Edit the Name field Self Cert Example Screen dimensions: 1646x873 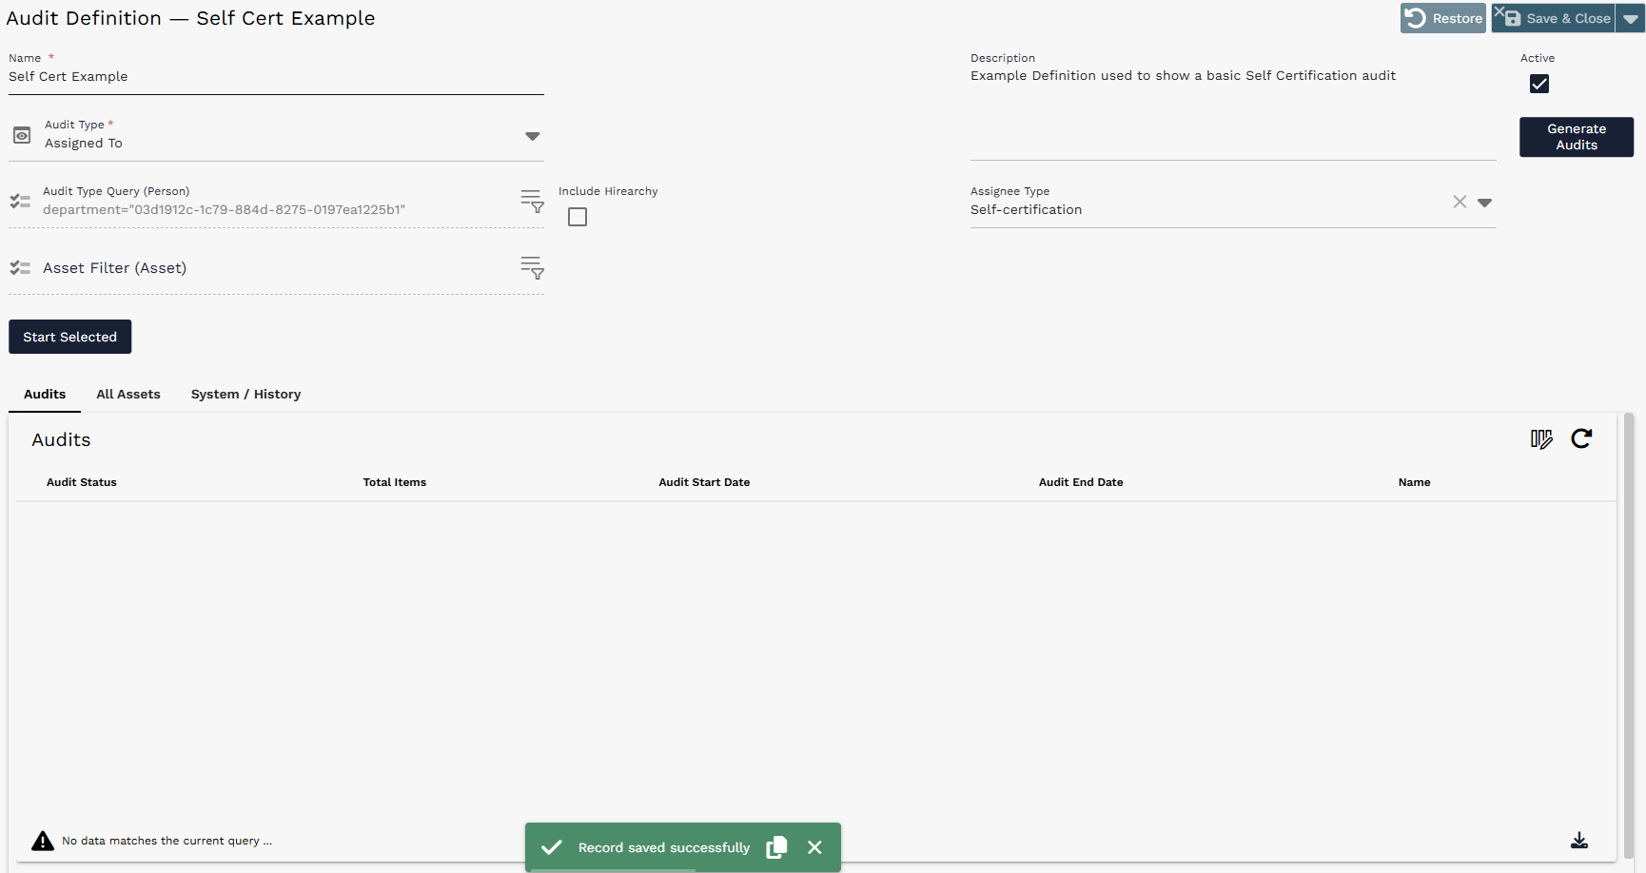[x=276, y=77]
